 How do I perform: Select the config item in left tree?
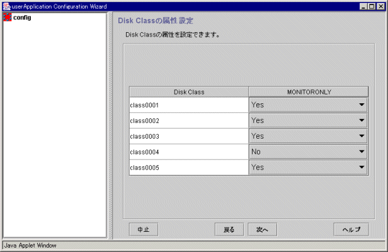click(x=18, y=18)
